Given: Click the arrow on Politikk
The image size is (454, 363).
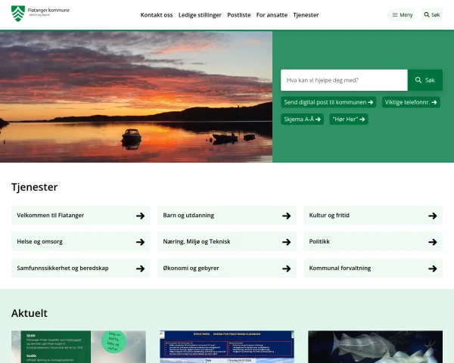Looking at the screenshot, I should (x=433, y=242).
